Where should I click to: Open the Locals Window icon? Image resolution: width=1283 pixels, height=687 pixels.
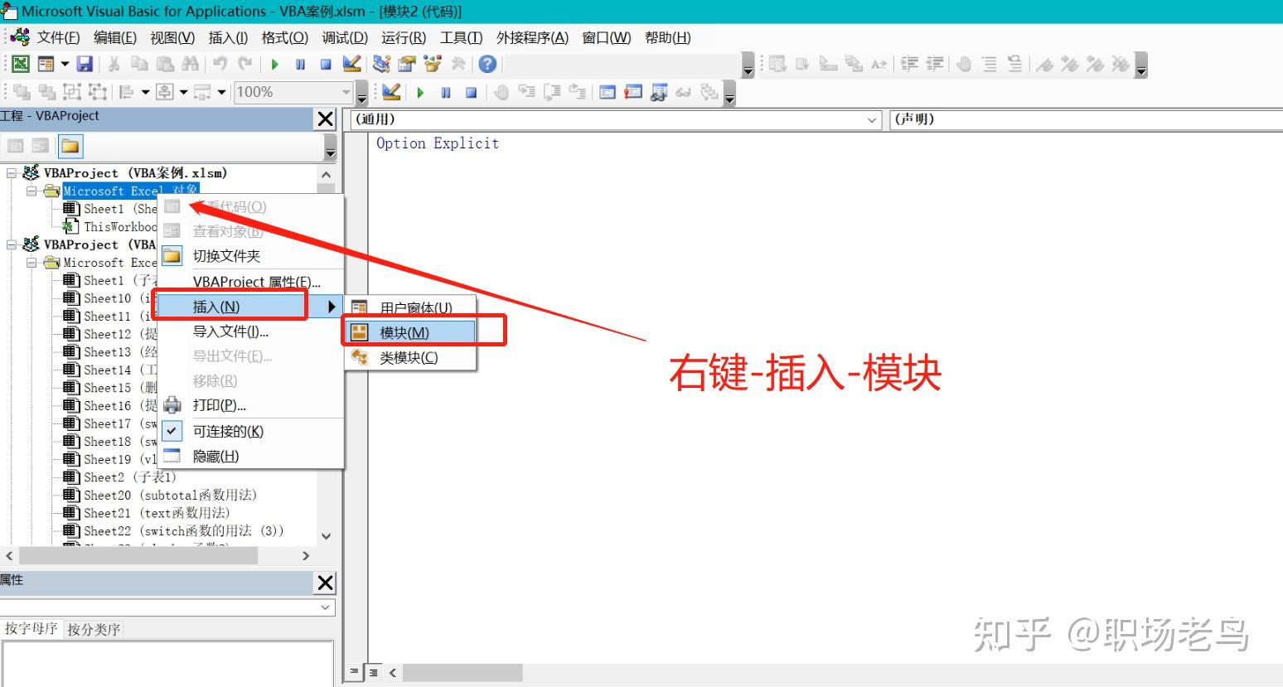pos(608,93)
